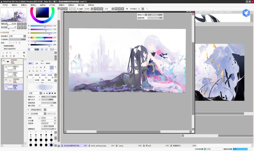Expand the 文件夹9 folder
This screenshot has height=151, width=254.
(x=10, y=81)
